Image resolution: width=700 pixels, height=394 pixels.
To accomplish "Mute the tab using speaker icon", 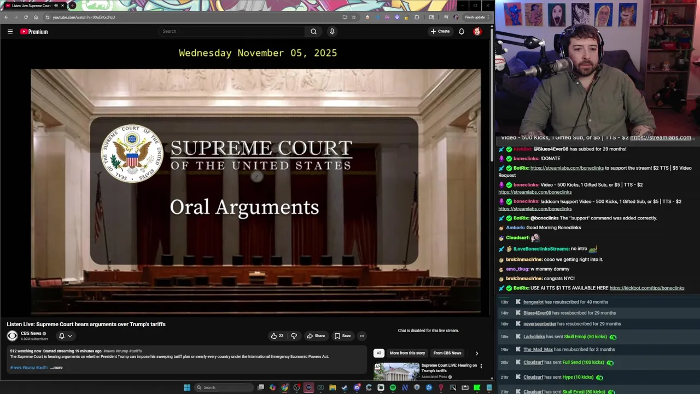I will [56, 5].
